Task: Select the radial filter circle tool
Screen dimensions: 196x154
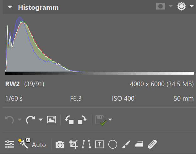Action: pyautogui.click(x=113, y=144)
